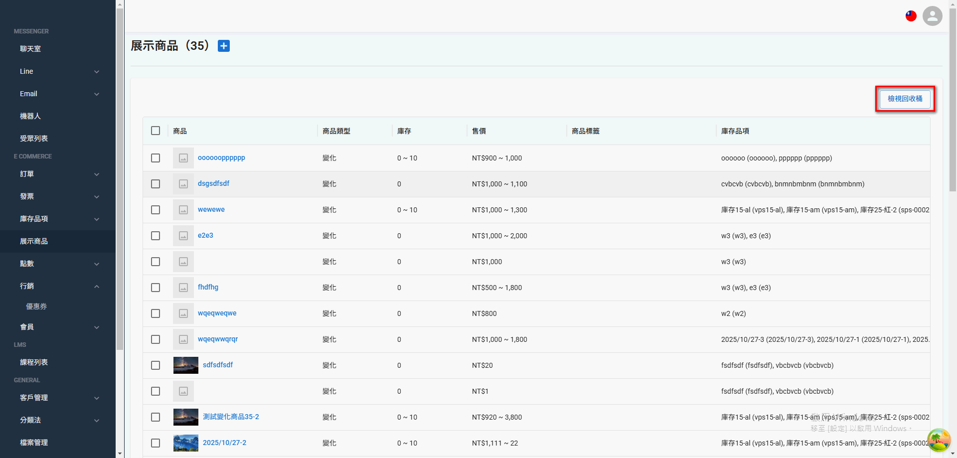
Task: Click the 售價 column header
Action: point(479,131)
